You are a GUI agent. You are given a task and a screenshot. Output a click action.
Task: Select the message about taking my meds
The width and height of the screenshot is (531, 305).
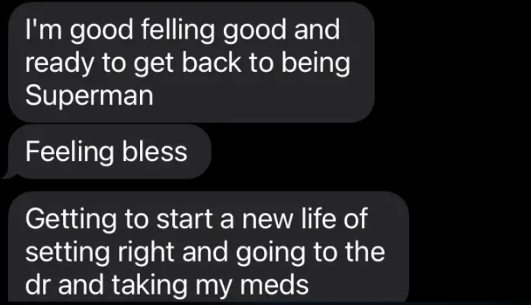click(x=209, y=247)
